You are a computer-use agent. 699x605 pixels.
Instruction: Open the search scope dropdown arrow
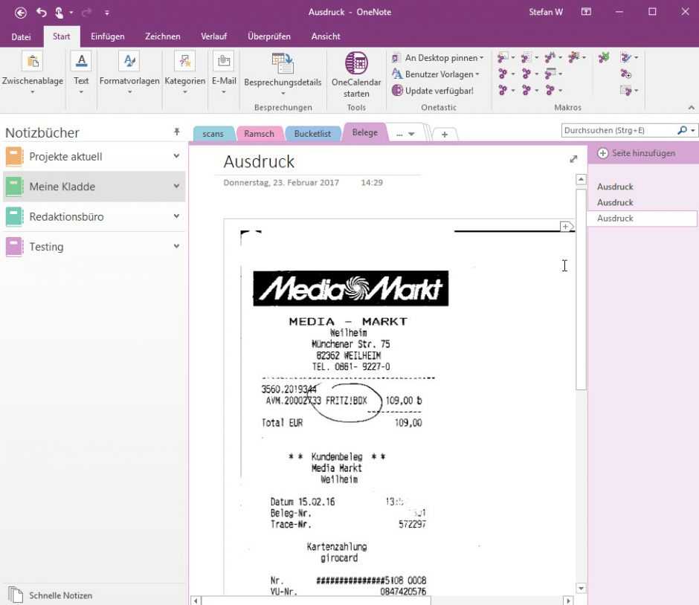click(693, 131)
